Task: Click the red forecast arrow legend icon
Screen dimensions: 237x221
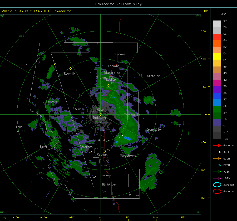Action: (217, 145)
